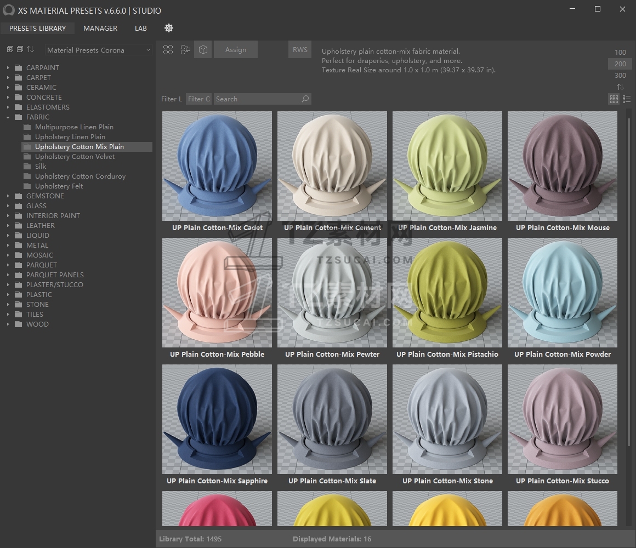Click the expand all folders icon
Viewport: 636px width, 548px height.
pyautogui.click(x=10, y=49)
